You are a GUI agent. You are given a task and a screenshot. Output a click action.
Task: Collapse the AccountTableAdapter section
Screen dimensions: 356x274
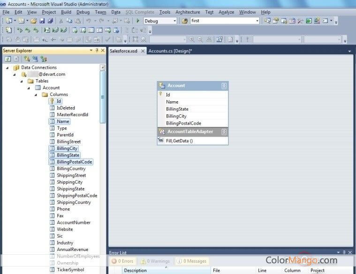[x=224, y=132]
